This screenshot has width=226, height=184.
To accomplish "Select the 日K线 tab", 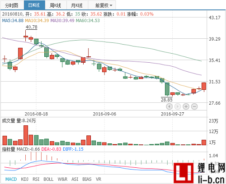I will [34, 5].
